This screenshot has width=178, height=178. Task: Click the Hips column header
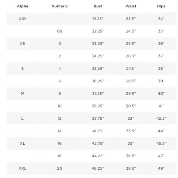pos(161,6)
